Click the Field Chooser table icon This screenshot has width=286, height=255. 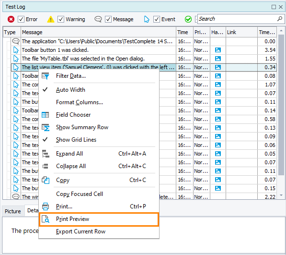45,115
